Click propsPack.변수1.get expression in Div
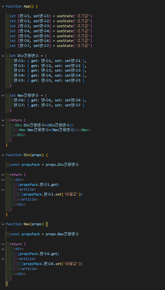Screen dimensions: 165x290 click(x=39, y=185)
